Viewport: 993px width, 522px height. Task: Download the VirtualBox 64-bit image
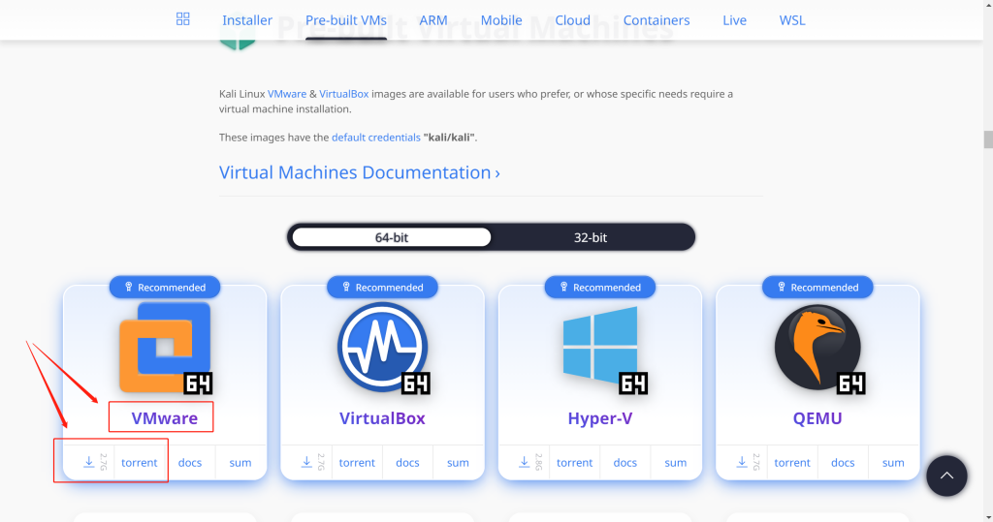(306, 463)
